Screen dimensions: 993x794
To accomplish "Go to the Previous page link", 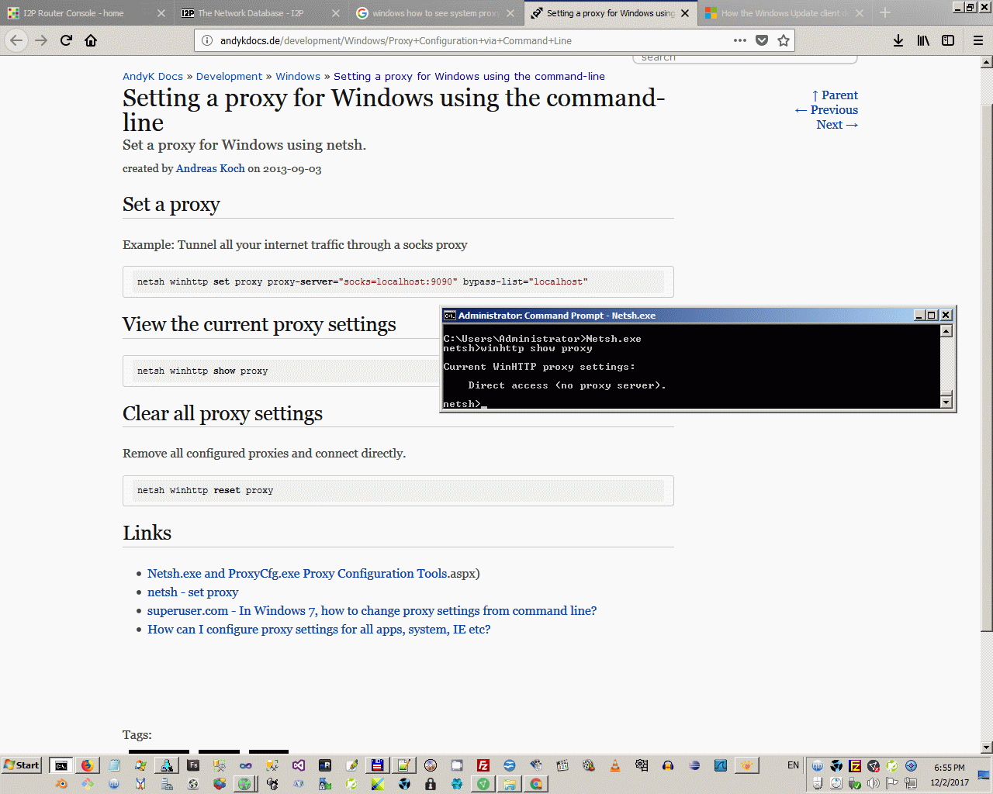I will (x=826, y=110).
